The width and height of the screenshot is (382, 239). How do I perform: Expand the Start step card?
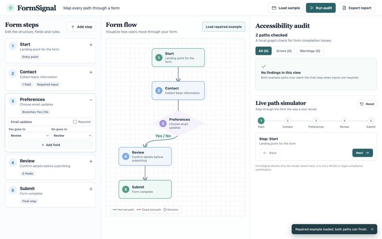91,45
